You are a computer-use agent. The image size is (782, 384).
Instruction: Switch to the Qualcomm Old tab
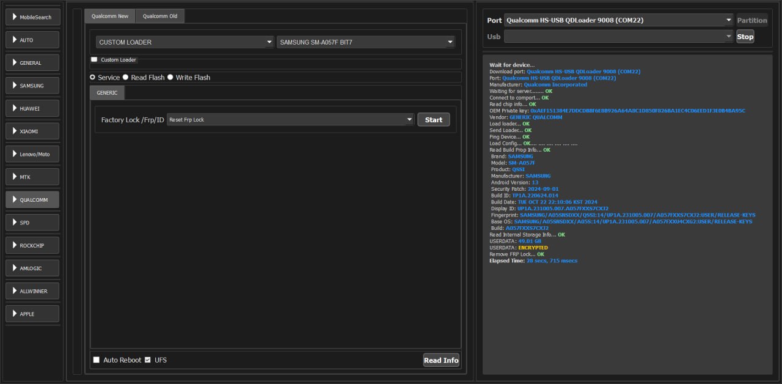coord(160,16)
